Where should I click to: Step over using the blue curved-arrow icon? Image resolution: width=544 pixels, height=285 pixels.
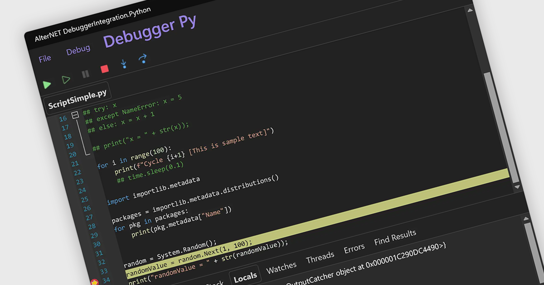click(x=142, y=58)
